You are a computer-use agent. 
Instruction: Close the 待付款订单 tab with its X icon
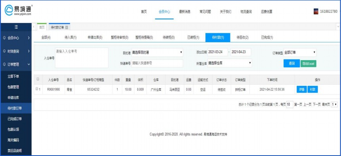point(67,27)
